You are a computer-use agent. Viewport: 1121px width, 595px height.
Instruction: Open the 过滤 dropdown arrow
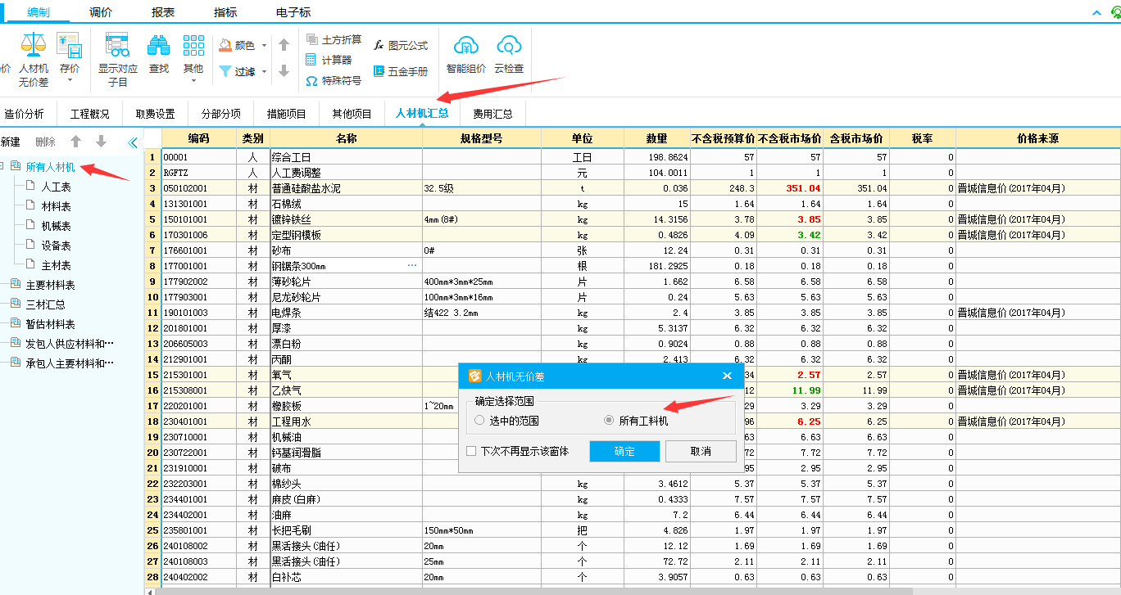coord(264,71)
